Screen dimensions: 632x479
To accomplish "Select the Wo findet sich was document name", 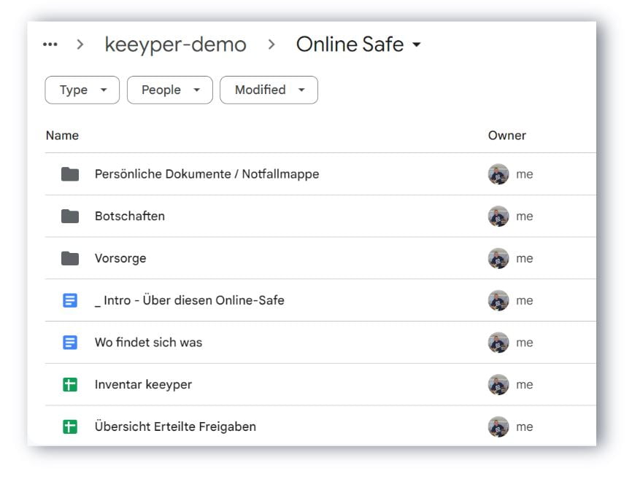I will 148,343.
